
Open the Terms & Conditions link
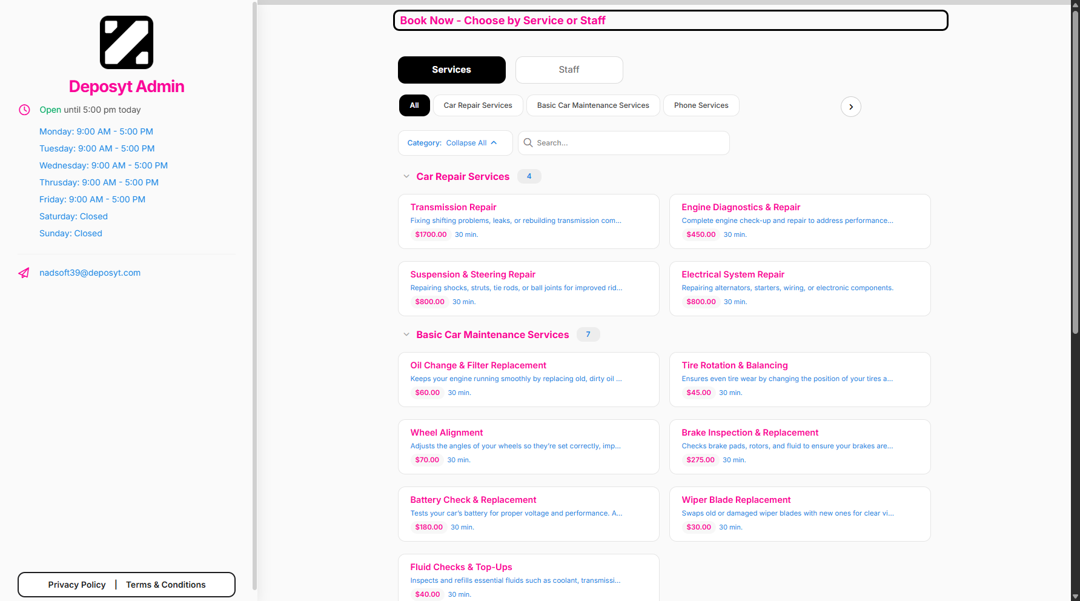[x=166, y=585]
